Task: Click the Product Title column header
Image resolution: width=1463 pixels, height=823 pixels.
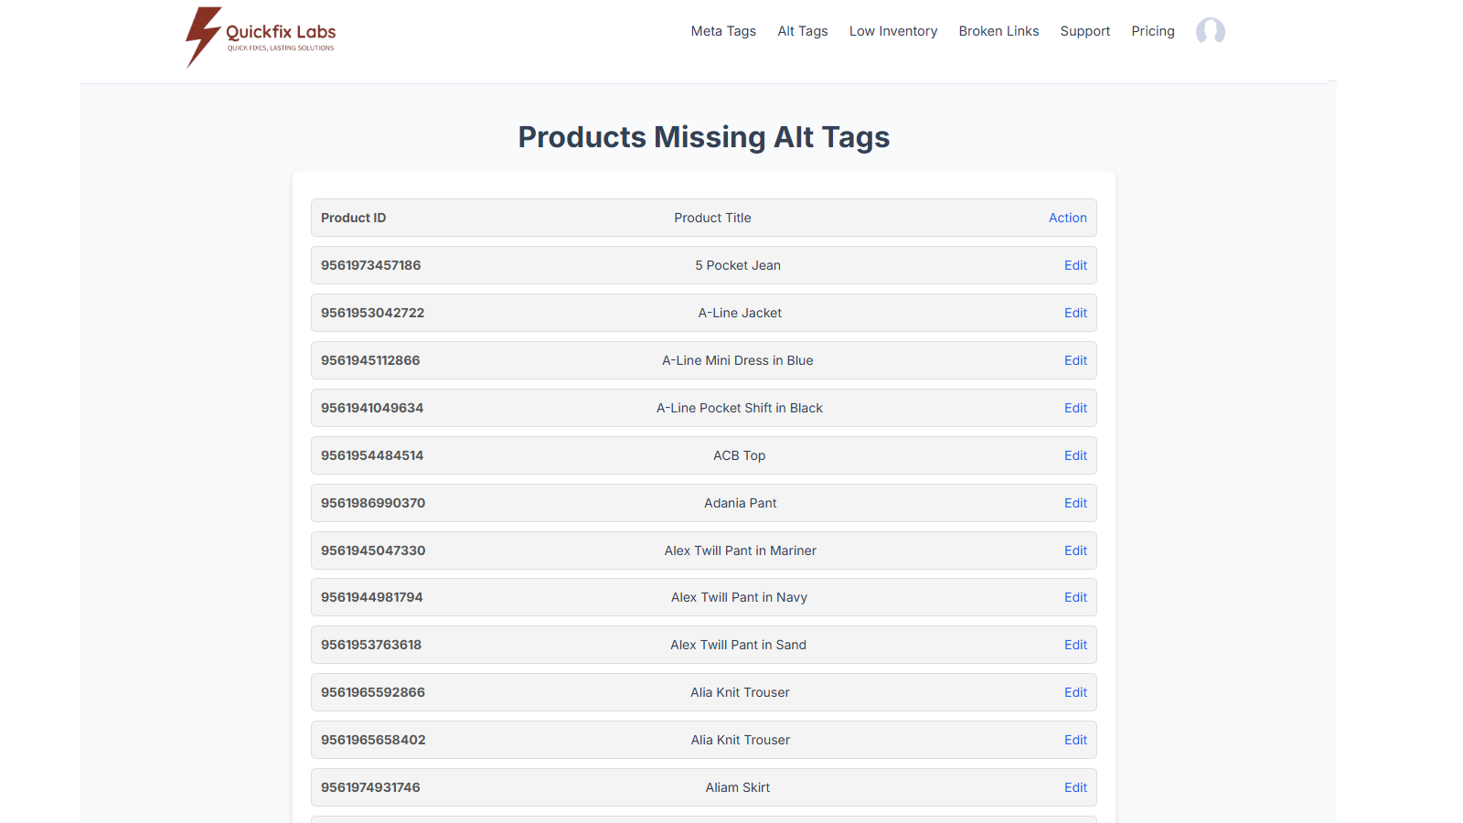Action: tap(712, 218)
